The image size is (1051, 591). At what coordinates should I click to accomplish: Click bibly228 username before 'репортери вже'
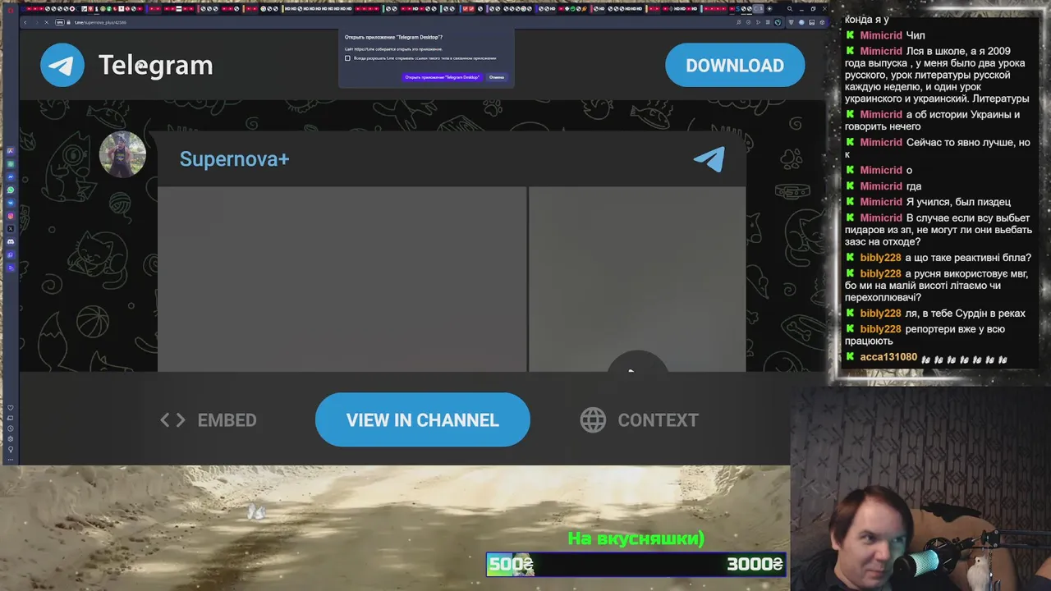point(880,328)
